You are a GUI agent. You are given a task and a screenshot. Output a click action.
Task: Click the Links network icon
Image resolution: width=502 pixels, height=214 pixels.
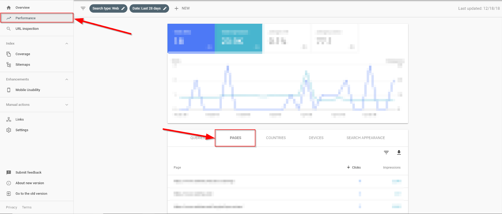tap(9, 120)
